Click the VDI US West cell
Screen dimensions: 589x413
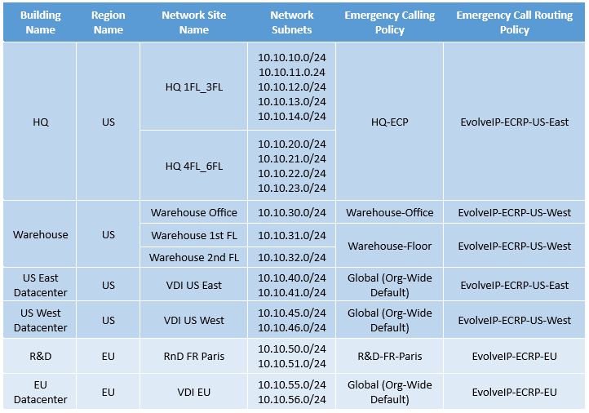click(x=194, y=320)
